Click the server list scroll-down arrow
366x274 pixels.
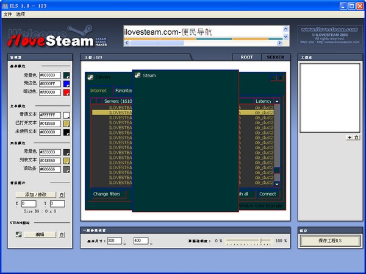click(x=277, y=184)
